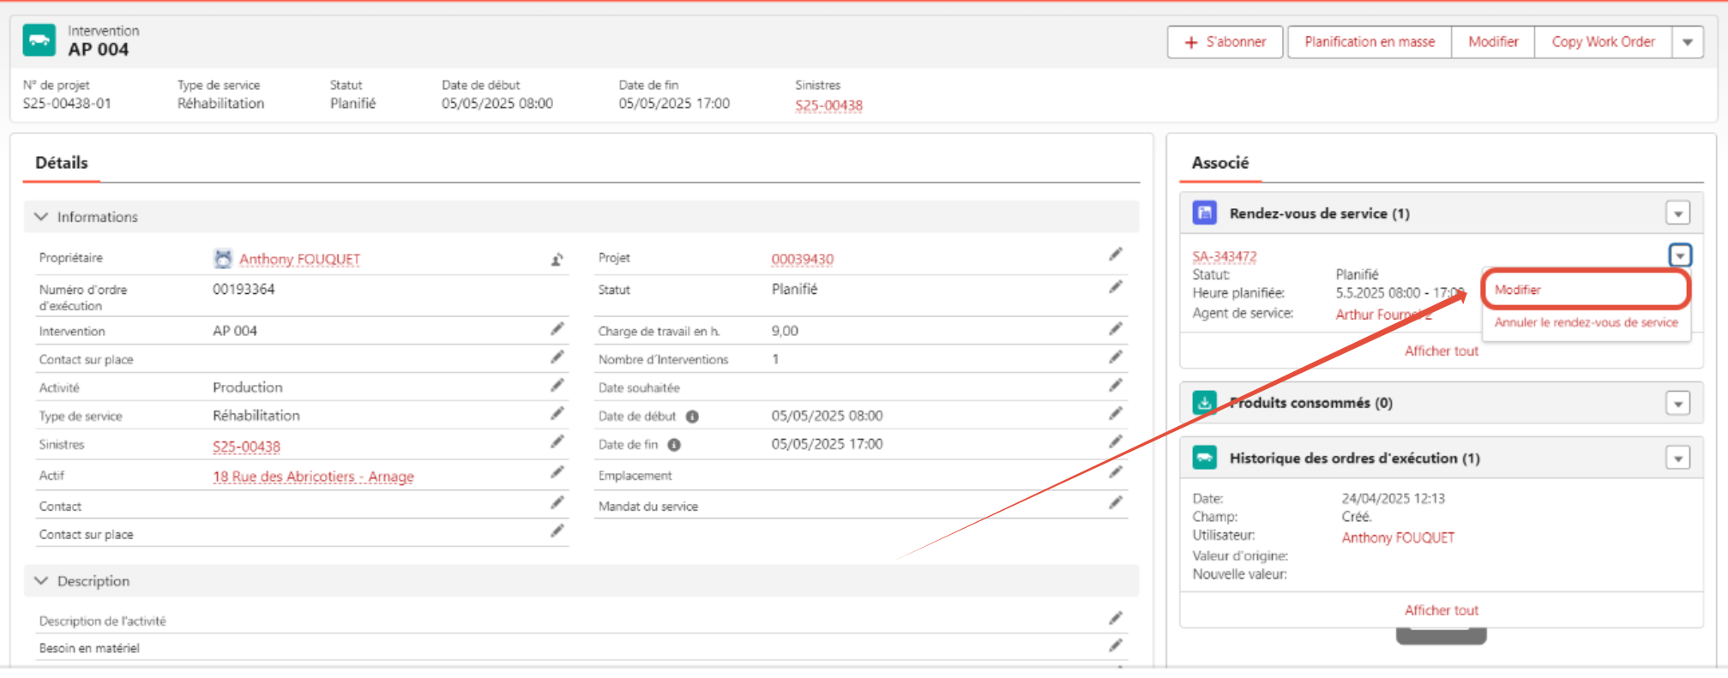
Task: Click the Modifier button in the header
Action: (x=1493, y=42)
